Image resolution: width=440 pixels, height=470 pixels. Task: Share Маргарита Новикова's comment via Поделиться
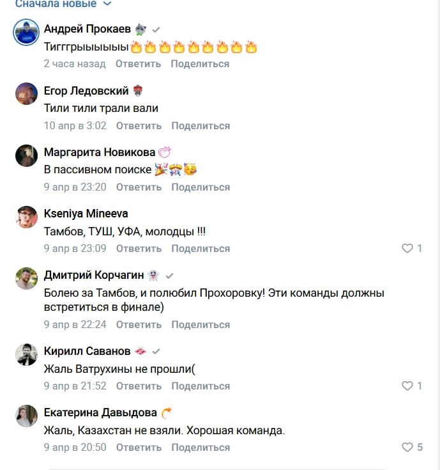click(201, 187)
